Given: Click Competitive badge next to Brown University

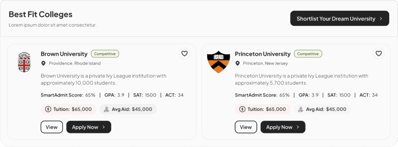Looking at the screenshot, I should click(x=105, y=54).
